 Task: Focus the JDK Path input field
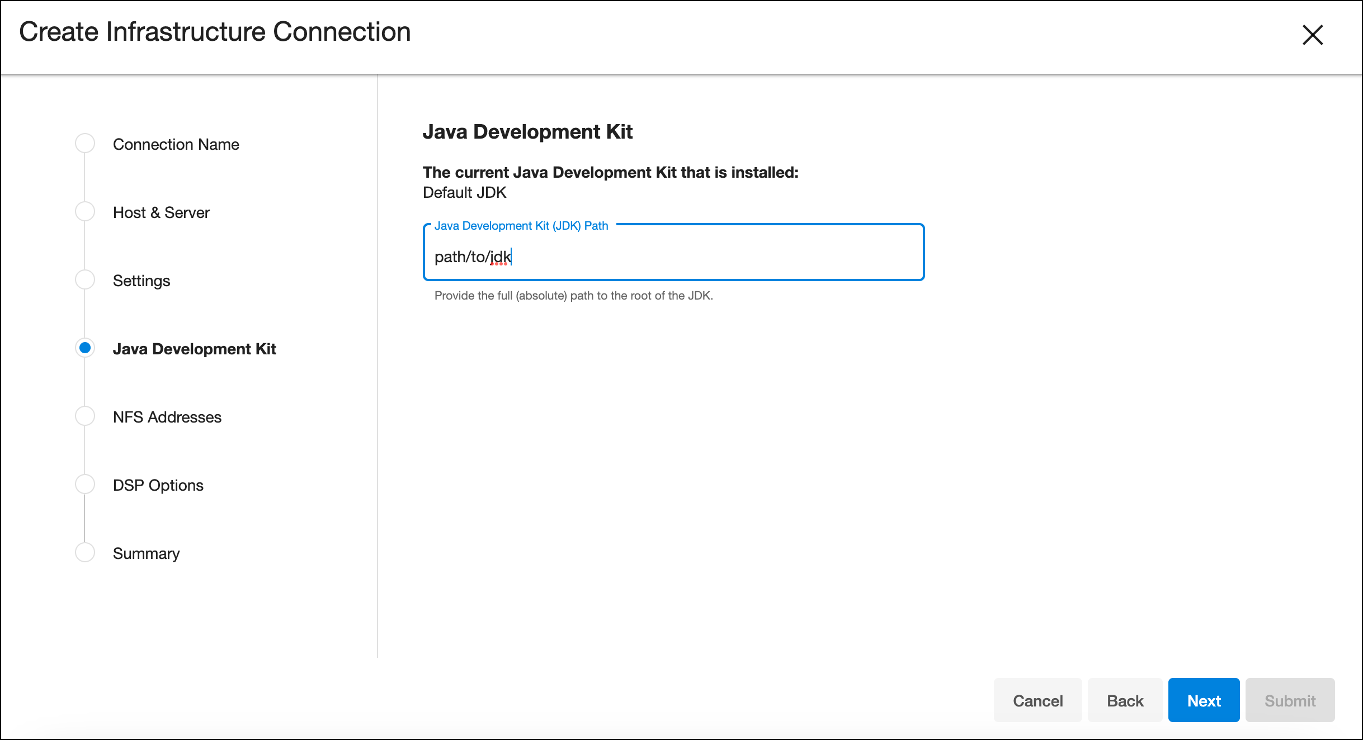pos(673,253)
